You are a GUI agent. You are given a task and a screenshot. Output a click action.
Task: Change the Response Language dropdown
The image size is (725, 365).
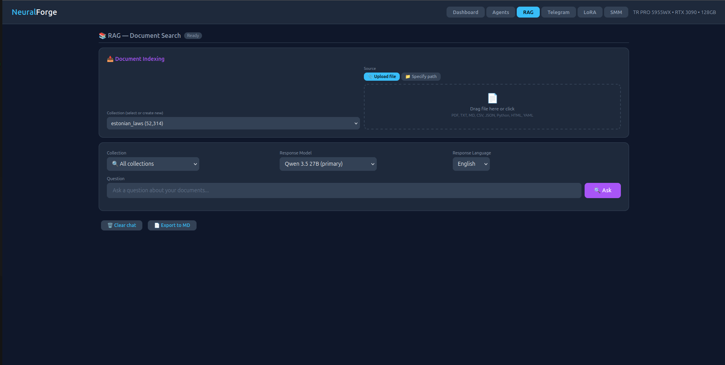[471, 164]
